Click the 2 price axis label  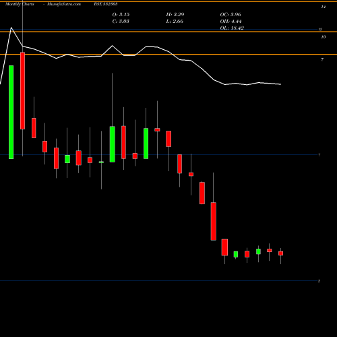[x=319, y=281]
